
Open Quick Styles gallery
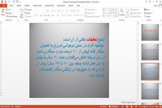[x=127, y=14]
